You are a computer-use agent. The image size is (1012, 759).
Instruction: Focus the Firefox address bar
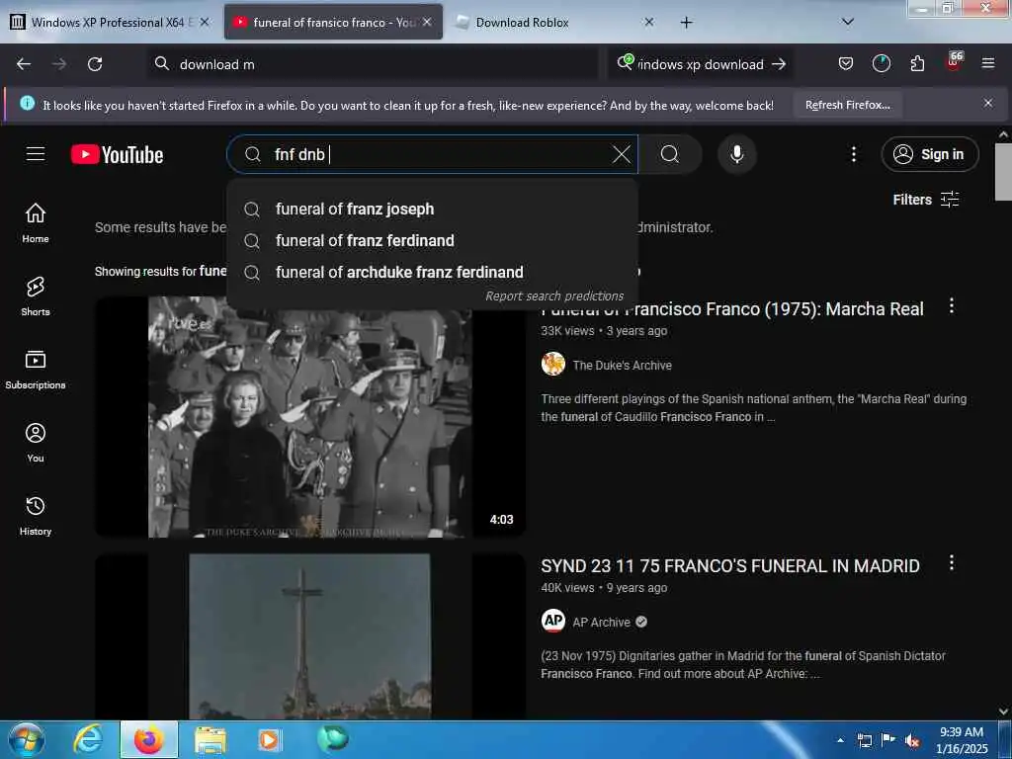click(x=372, y=64)
